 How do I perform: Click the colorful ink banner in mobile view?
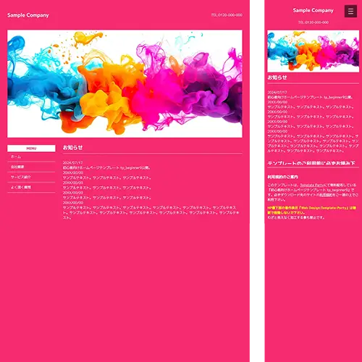313,51
